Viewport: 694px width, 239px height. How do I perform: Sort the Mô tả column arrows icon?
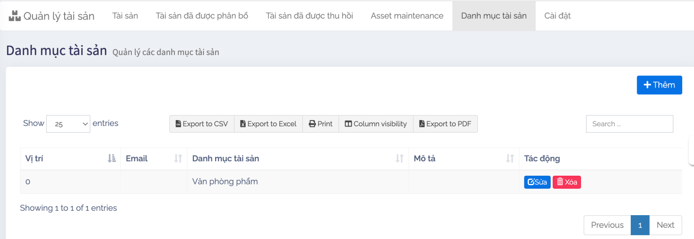pyautogui.click(x=510, y=159)
